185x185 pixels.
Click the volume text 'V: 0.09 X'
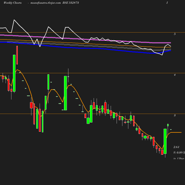[x=179, y=152]
